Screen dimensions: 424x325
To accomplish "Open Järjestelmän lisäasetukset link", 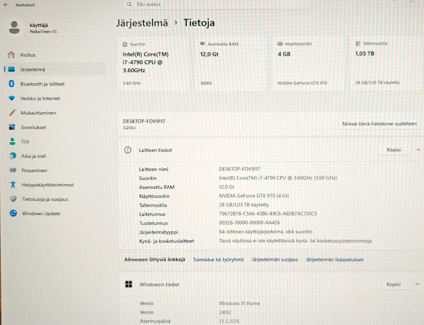I will click(x=334, y=259).
